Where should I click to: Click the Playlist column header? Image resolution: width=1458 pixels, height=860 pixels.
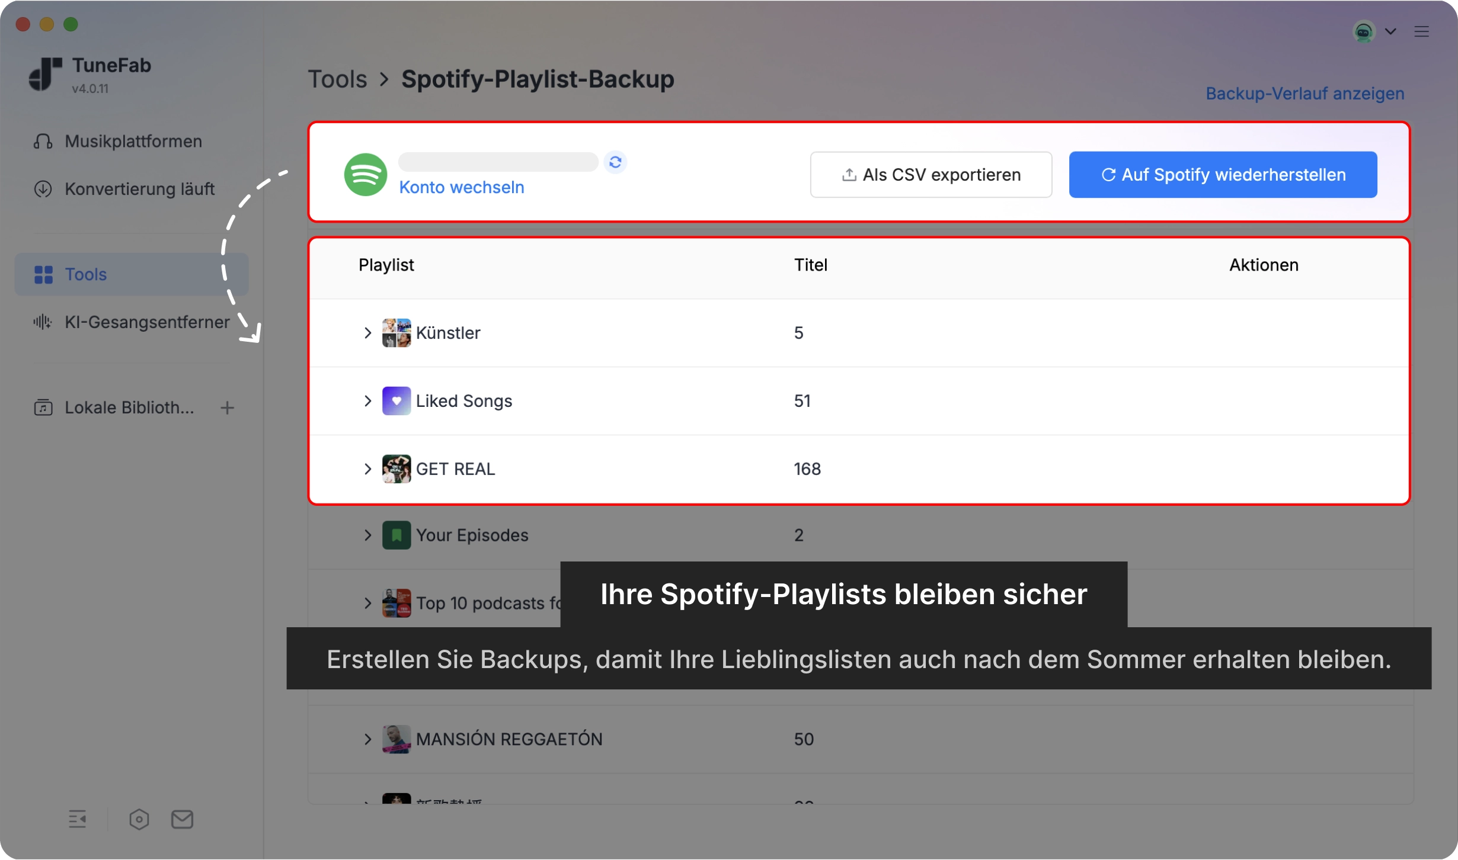pos(386,265)
